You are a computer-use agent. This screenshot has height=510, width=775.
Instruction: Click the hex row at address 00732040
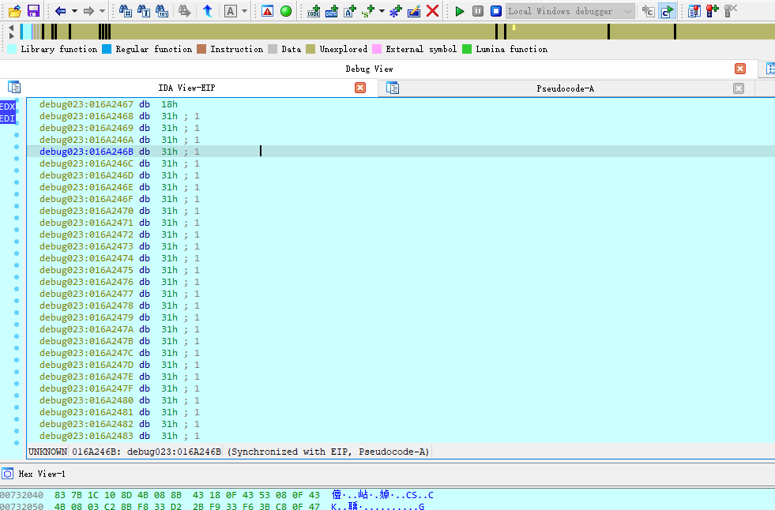[x=217, y=495]
